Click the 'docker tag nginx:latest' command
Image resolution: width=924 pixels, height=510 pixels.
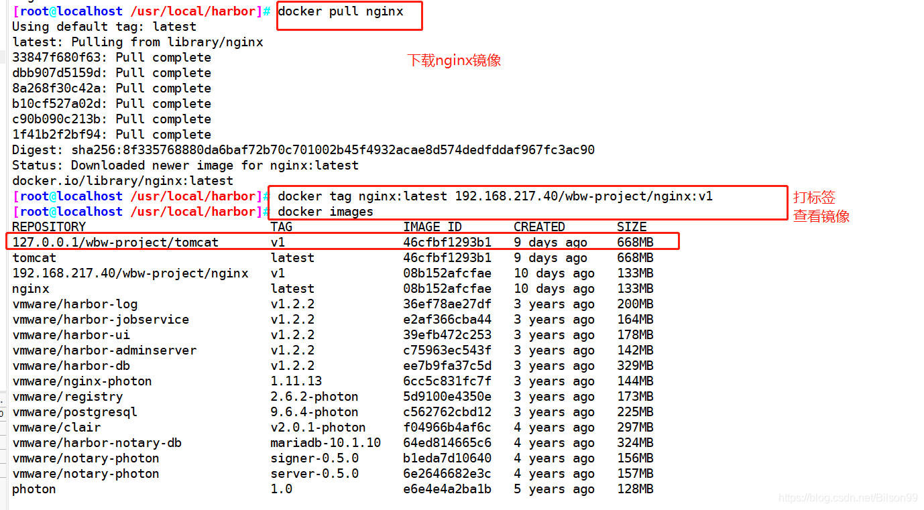pyautogui.click(x=495, y=196)
